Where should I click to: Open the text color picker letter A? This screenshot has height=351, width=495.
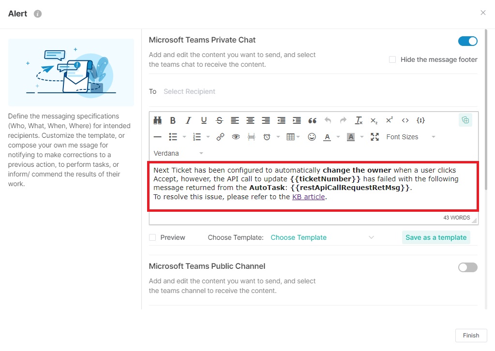(x=327, y=137)
